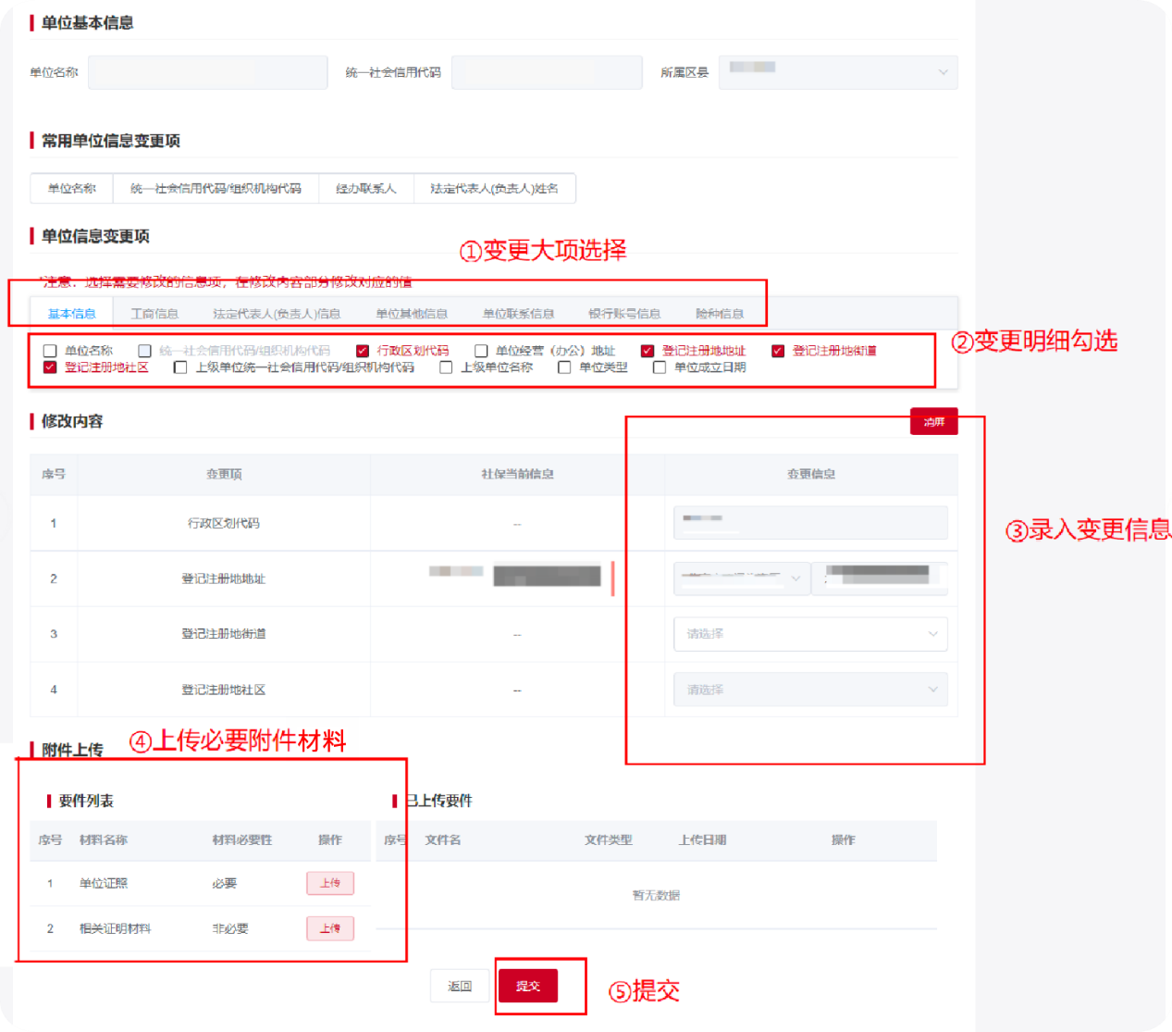Expand the 登记注册地地址 region dropdown
This screenshot has width=1172, height=1032.
741,578
